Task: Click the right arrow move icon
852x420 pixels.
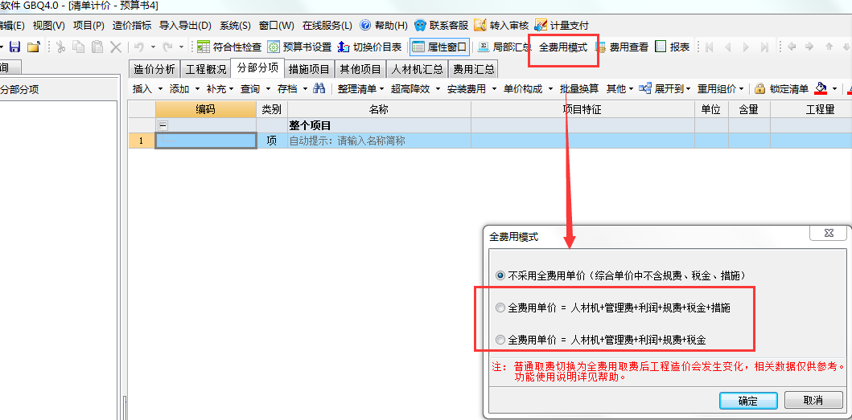Action: (x=810, y=47)
